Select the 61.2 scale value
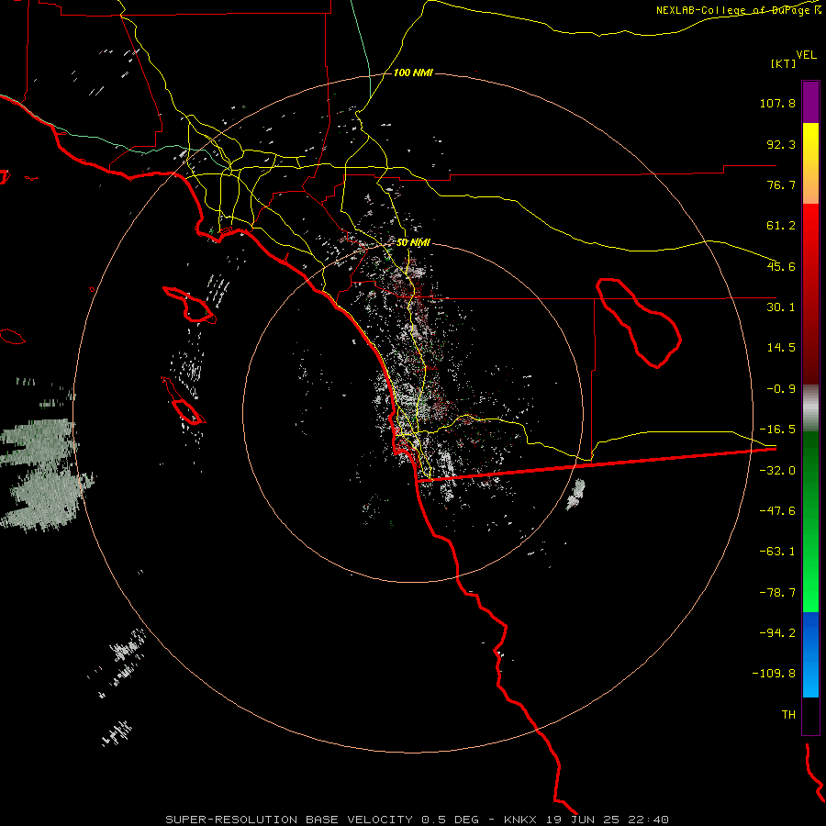Screen dimensions: 826x826 781,226
